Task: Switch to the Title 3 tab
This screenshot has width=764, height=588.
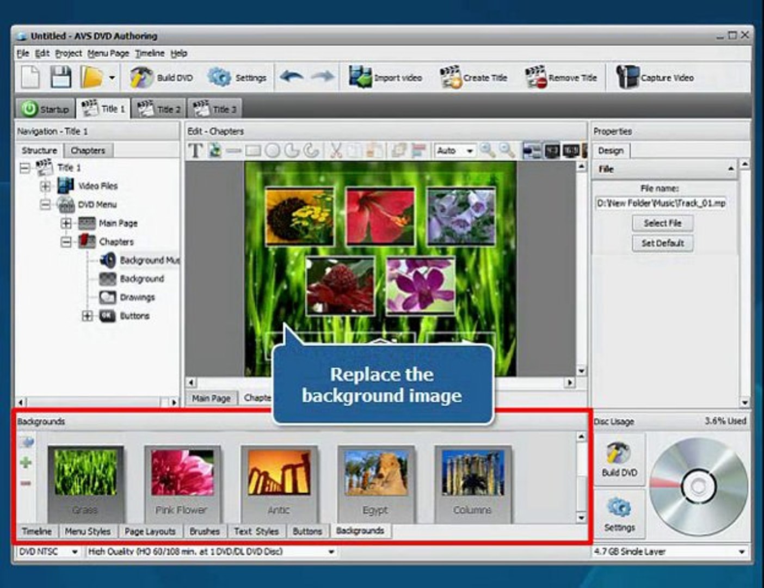Action: click(x=215, y=109)
